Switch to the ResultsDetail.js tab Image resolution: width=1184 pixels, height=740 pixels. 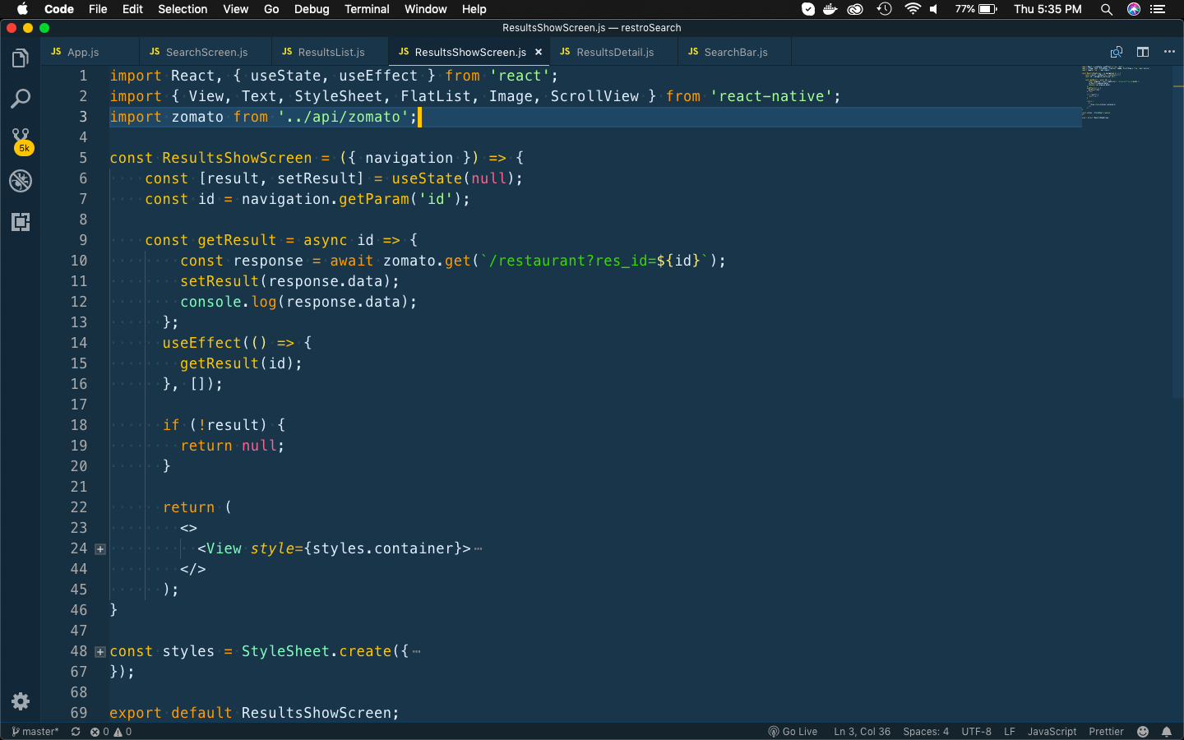point(615,52)
